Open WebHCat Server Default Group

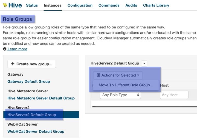click(36, 131)
